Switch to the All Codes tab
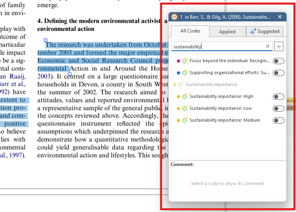Screen dimensions: 296x212 click(190, 31)
